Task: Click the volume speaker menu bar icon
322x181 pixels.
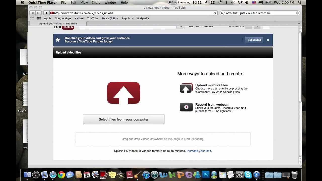Action: tap(247, 3)
